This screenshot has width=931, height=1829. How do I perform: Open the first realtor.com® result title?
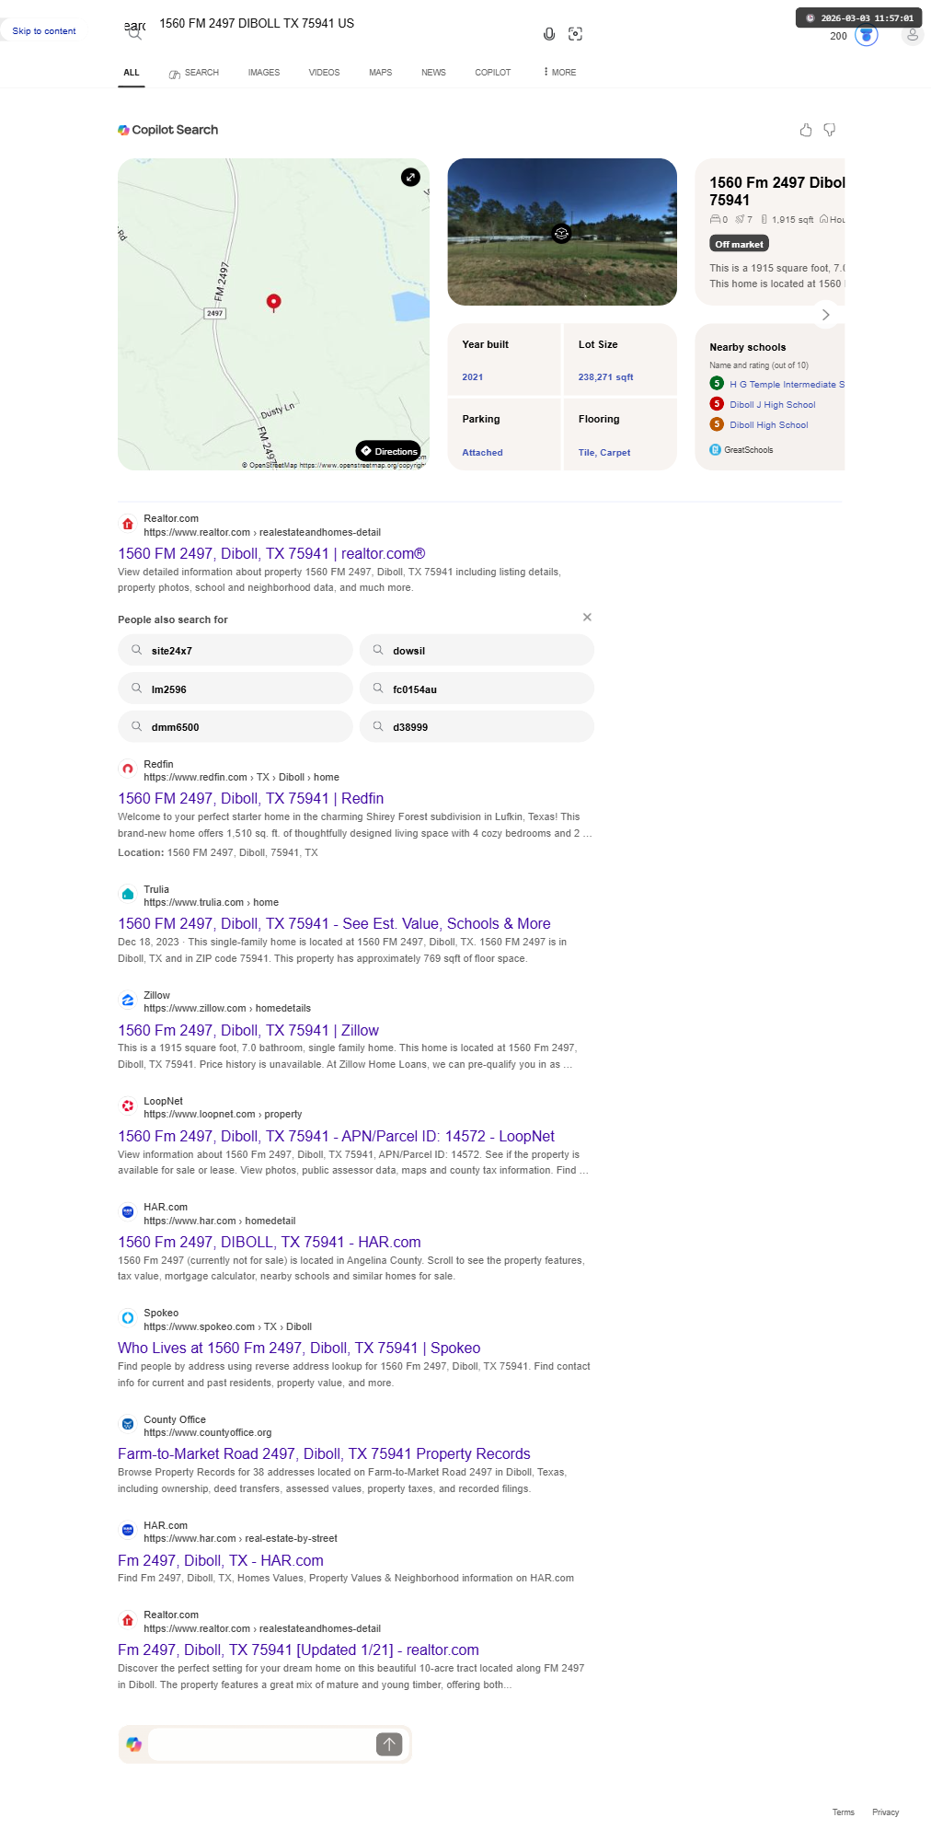click(x=271, y=554)
